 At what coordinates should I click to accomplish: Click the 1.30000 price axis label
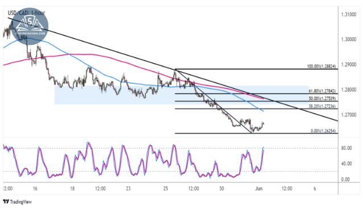pyautogui.click(x=349, y=40)
